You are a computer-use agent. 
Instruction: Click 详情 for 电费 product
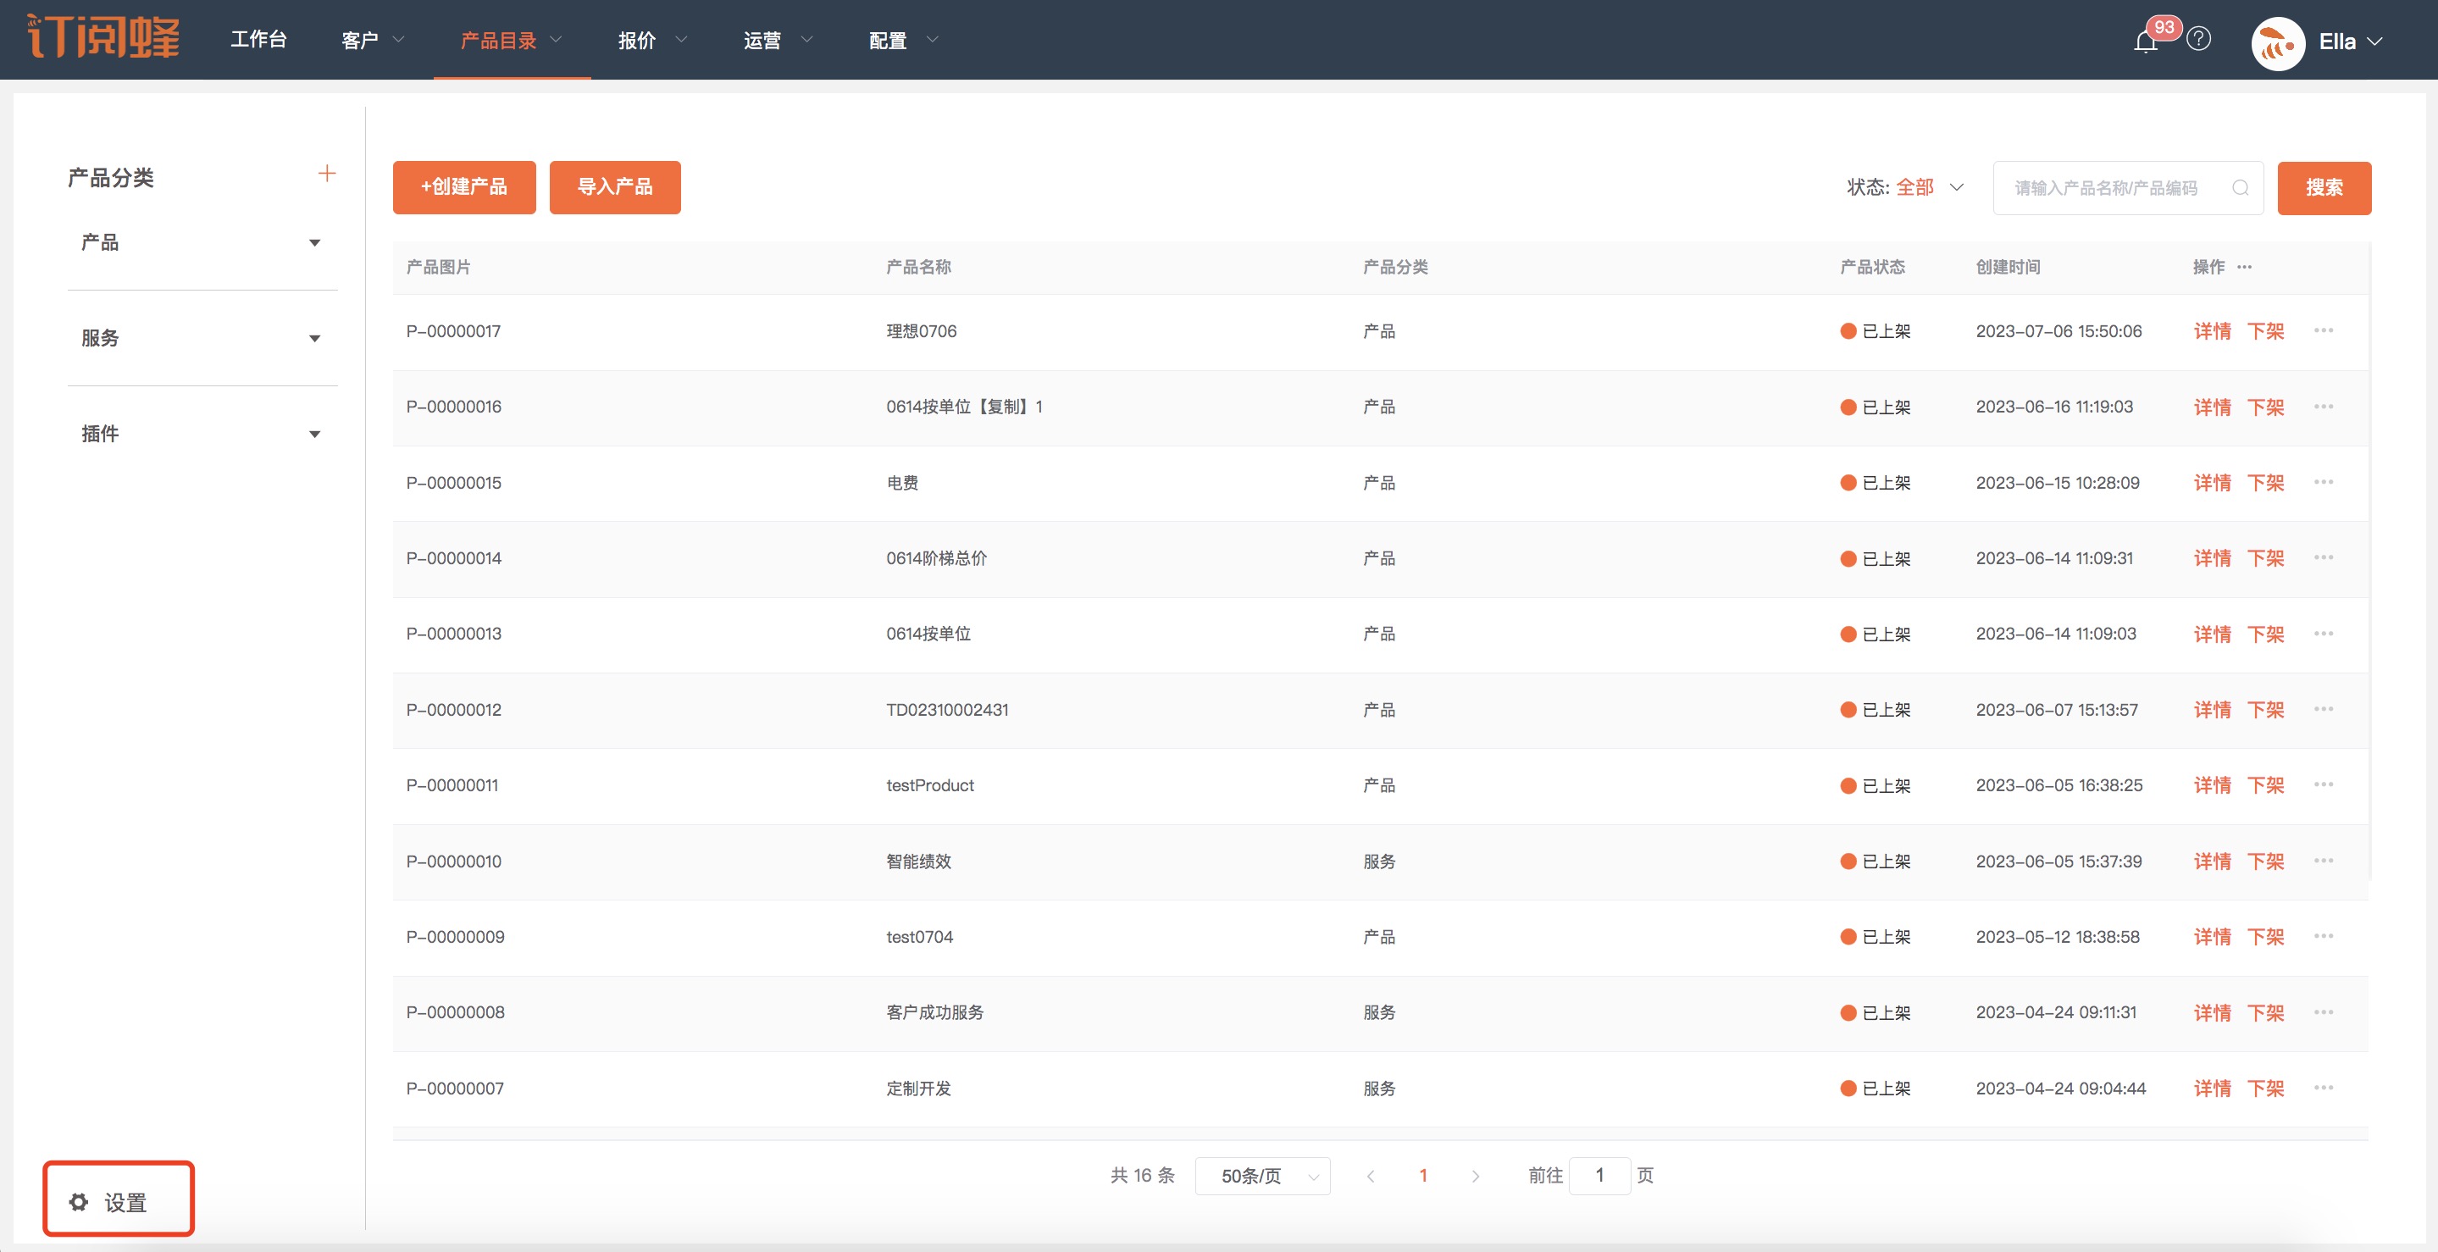[2212, 484]
